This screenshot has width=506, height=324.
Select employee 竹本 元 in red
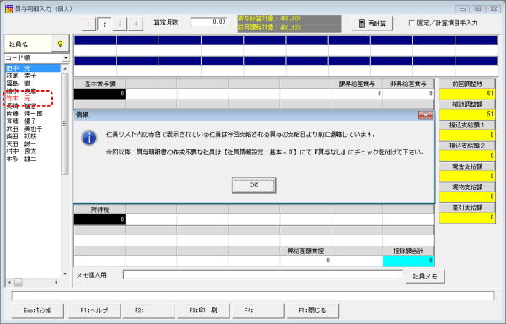[x=19, y=99]
